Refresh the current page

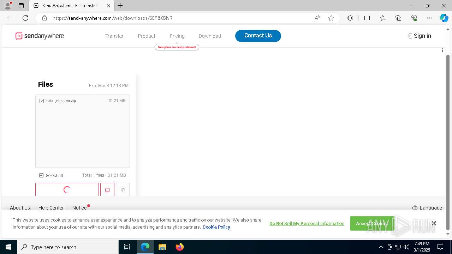pyautogui.click(x=25, y=18)
